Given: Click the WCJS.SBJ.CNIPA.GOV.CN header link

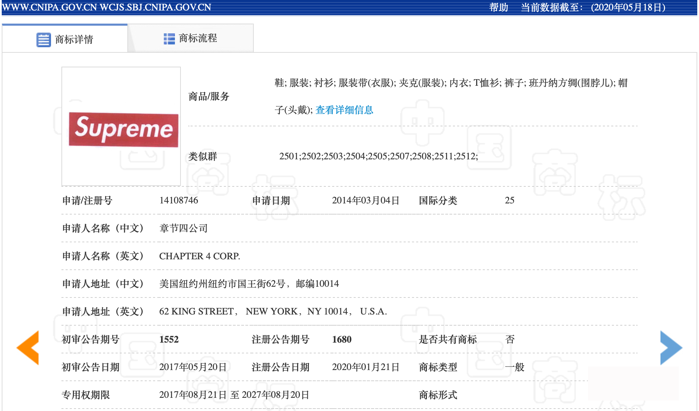Looking at the screenshot, I should 155,7.
